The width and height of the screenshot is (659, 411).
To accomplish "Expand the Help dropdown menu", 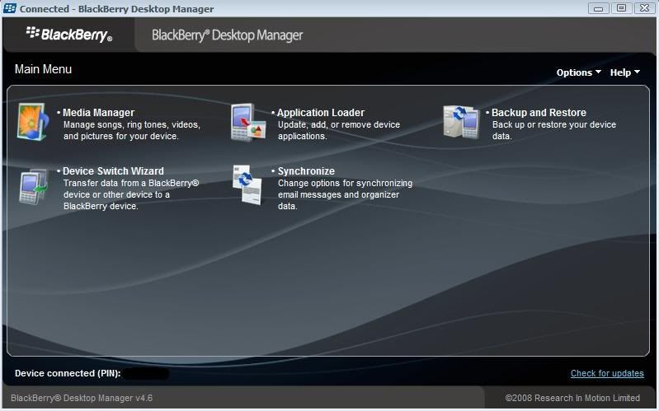I will 625,72.
